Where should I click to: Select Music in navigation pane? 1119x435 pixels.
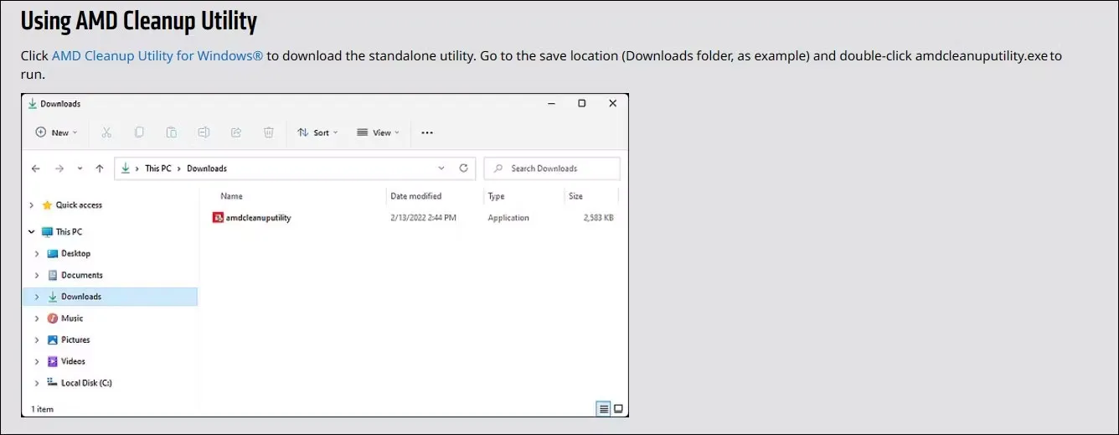(x=72, y=318)
